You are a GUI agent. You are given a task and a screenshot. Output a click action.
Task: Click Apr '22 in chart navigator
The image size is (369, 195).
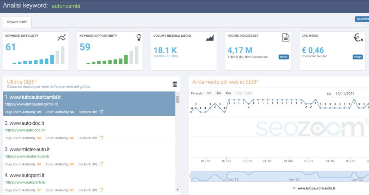pyautogui.click(x=294, y=180)
